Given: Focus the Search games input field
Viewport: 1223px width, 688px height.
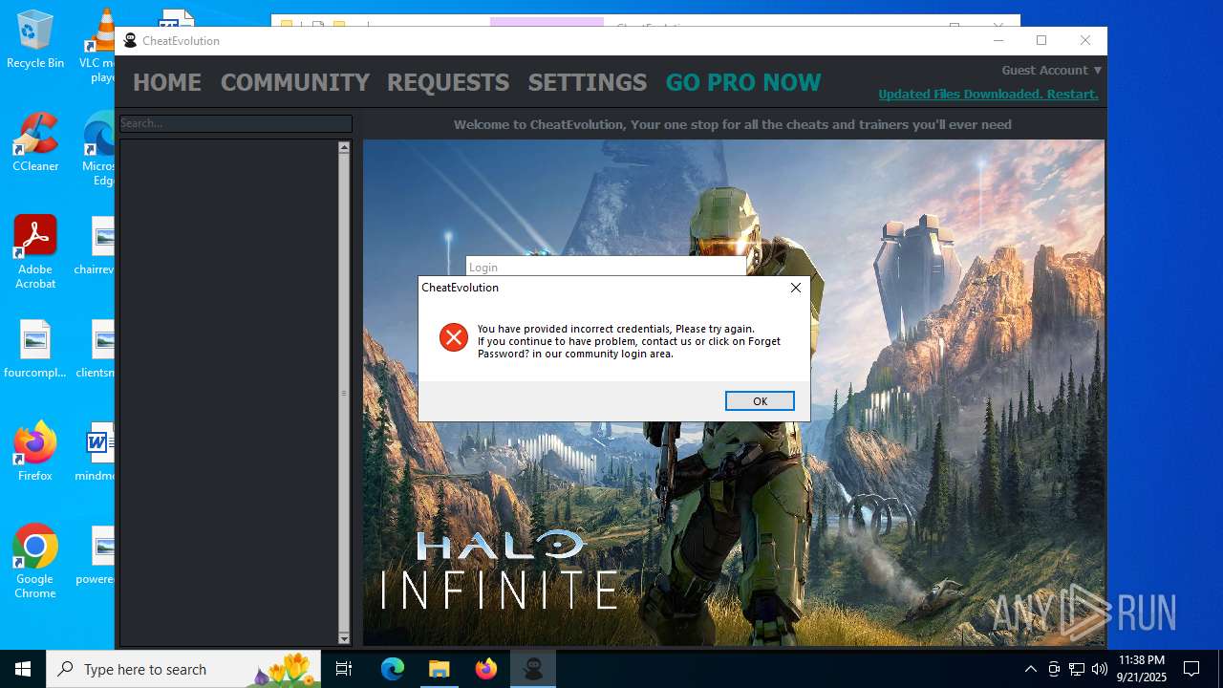Looking at the screenshot, I should pos(236,123).
